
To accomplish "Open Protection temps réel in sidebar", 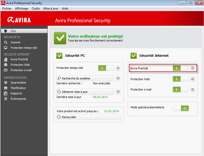I will pos(24,48).
